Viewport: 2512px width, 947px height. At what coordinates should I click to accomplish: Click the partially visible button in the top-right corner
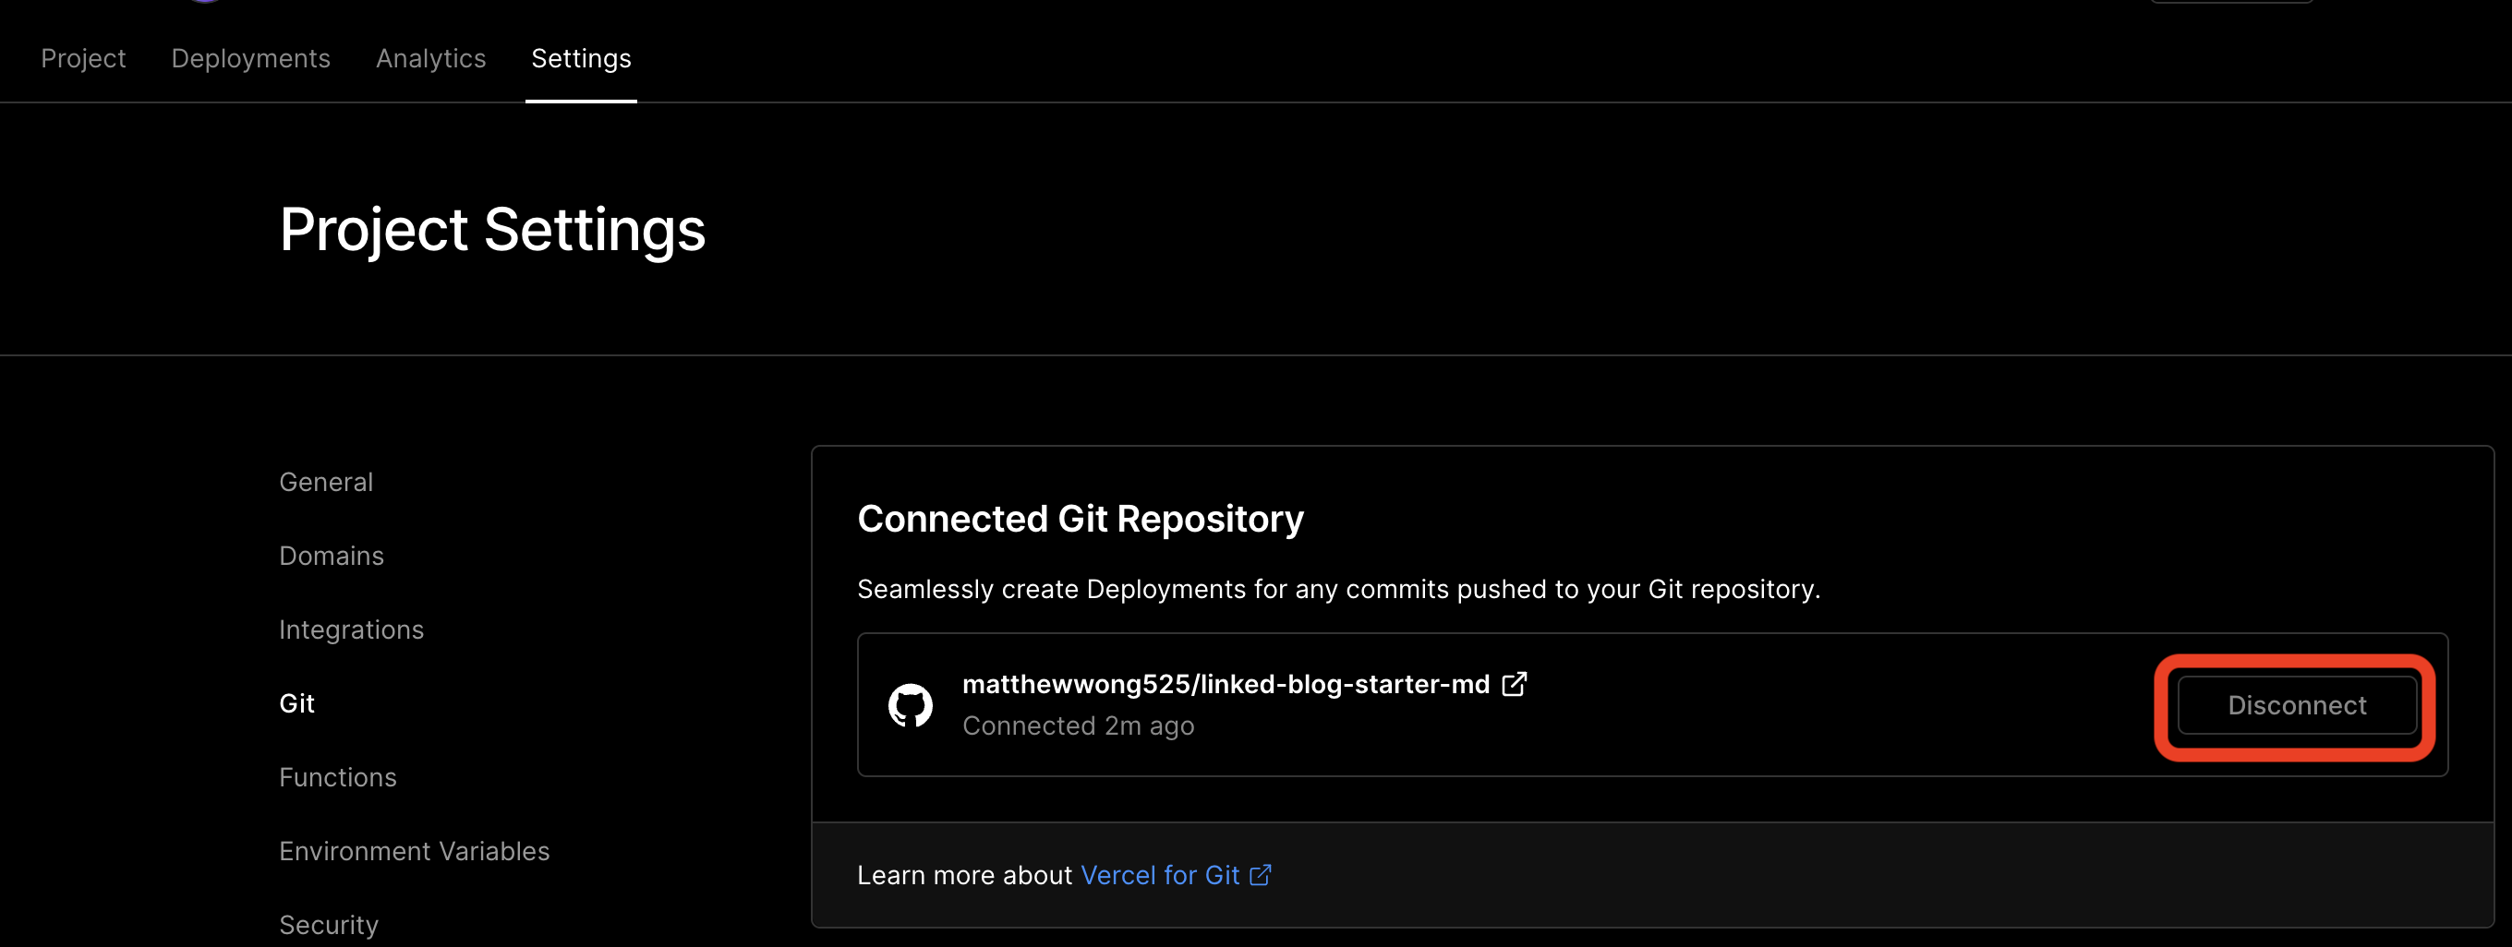pos(2231,4)
